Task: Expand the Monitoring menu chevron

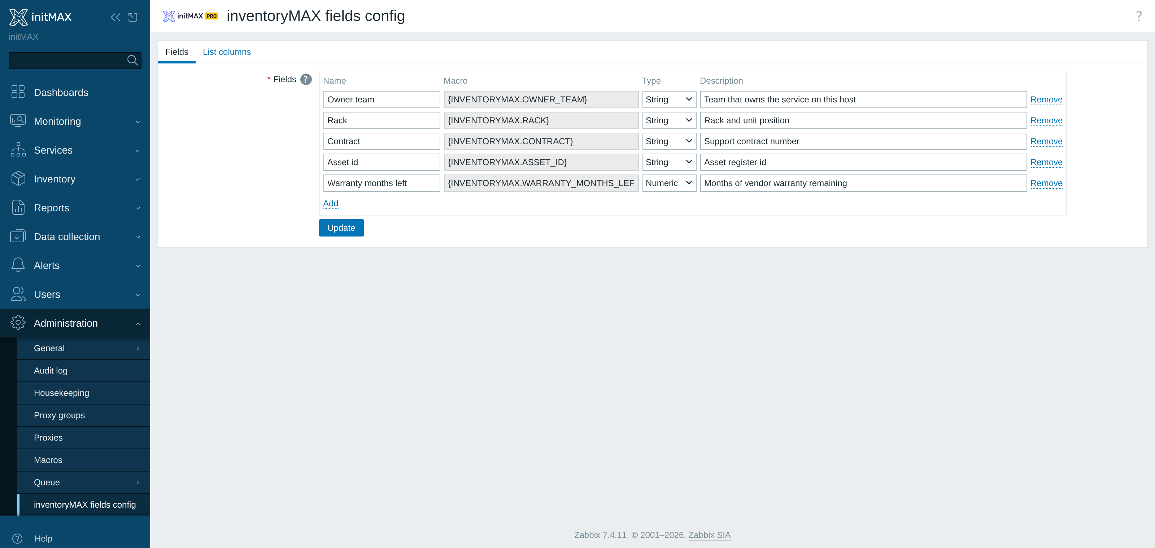Action: (x=138, y=121)
